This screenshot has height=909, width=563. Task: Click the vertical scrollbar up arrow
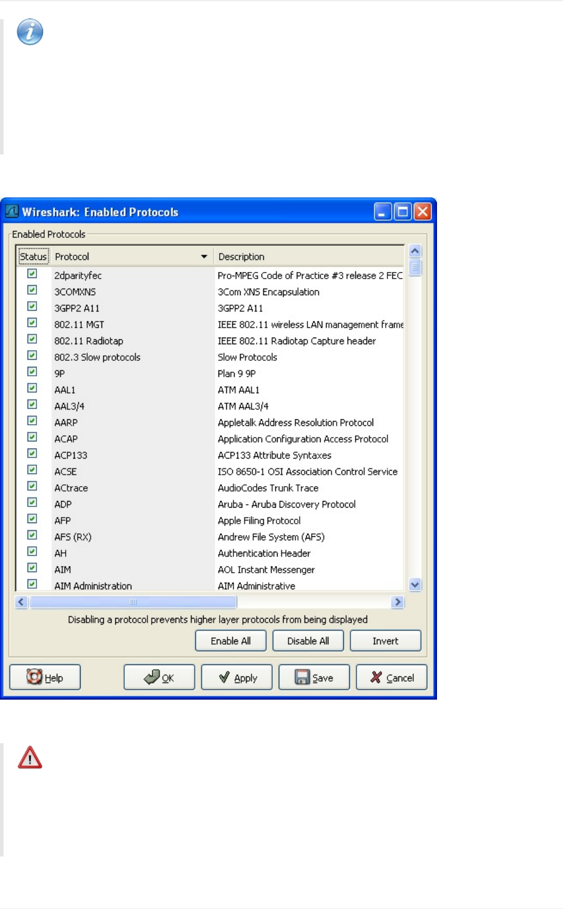(416, 251)
